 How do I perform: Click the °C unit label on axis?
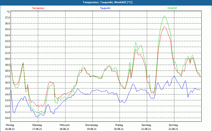coord(8,12)
